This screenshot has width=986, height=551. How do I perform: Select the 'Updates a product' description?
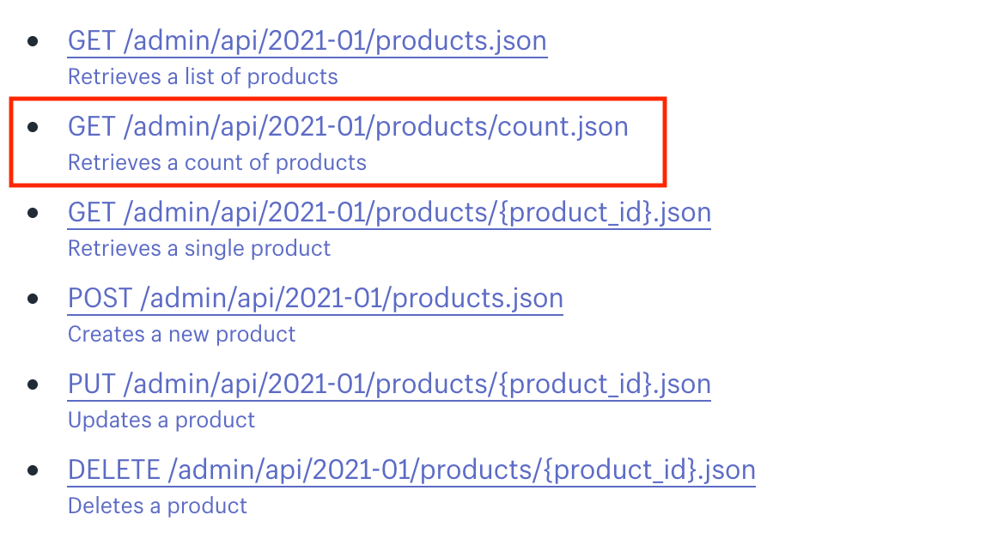coord(160,420)
